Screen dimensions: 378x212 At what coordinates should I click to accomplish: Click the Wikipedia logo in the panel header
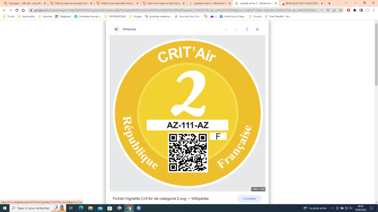pyautogui.click(x=116, y=29)
